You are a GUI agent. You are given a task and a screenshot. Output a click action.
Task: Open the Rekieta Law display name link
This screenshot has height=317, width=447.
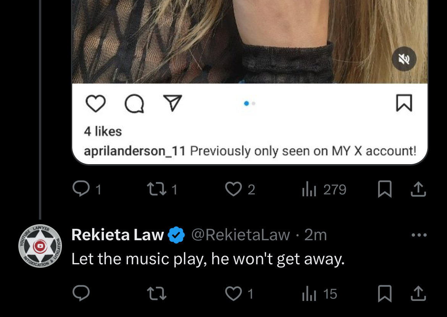(117, 235)
